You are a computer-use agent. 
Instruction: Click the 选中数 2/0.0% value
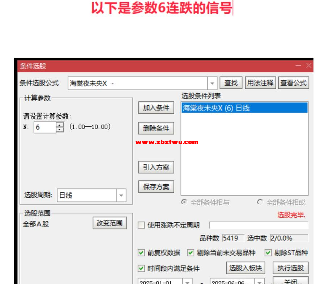click(x=289, y=238)
